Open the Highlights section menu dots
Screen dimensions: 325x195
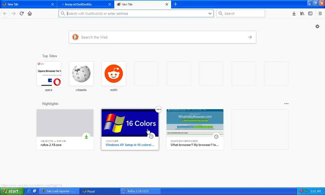pos(286,104)
